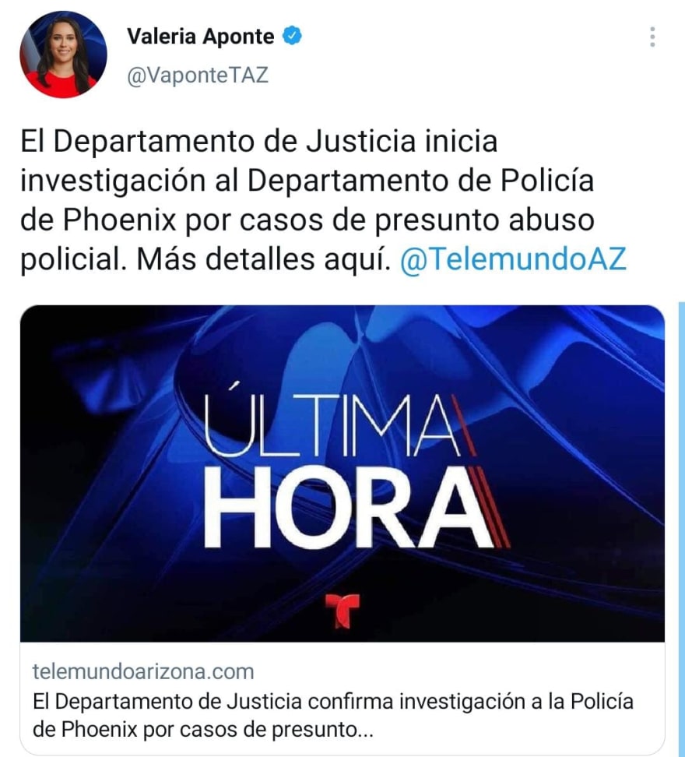The height and width of the screenshot is (757, 685).
Task: Click the truncated line 'de Phoenix por casos de presunto...'
Action: 203,730
